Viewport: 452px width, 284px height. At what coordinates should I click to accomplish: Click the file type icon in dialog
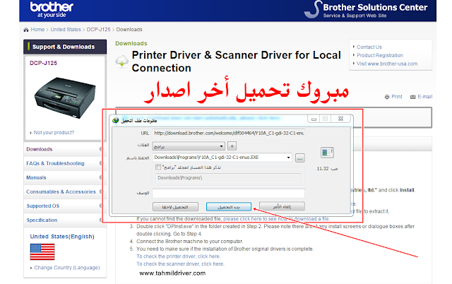click(327, 153)
